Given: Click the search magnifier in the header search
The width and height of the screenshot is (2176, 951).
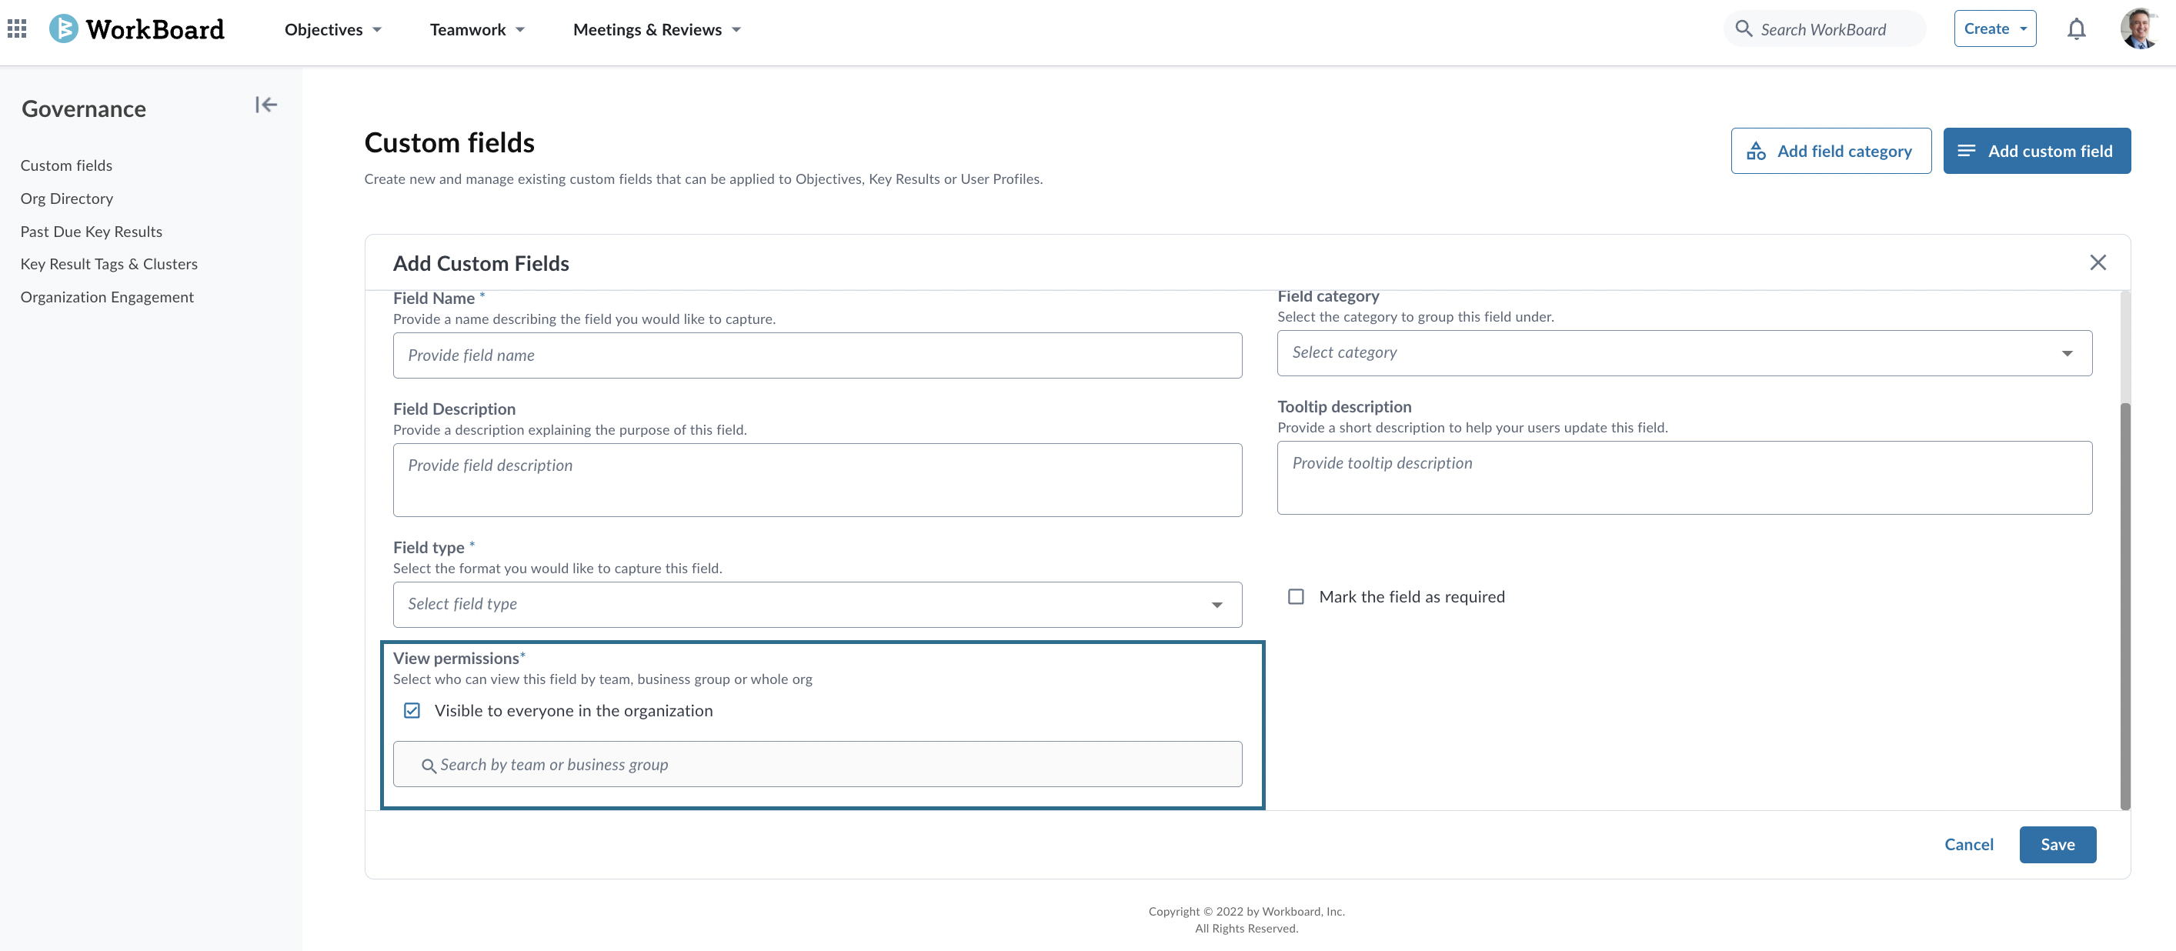Looking at the screenshot, I should pos(1744,28).
